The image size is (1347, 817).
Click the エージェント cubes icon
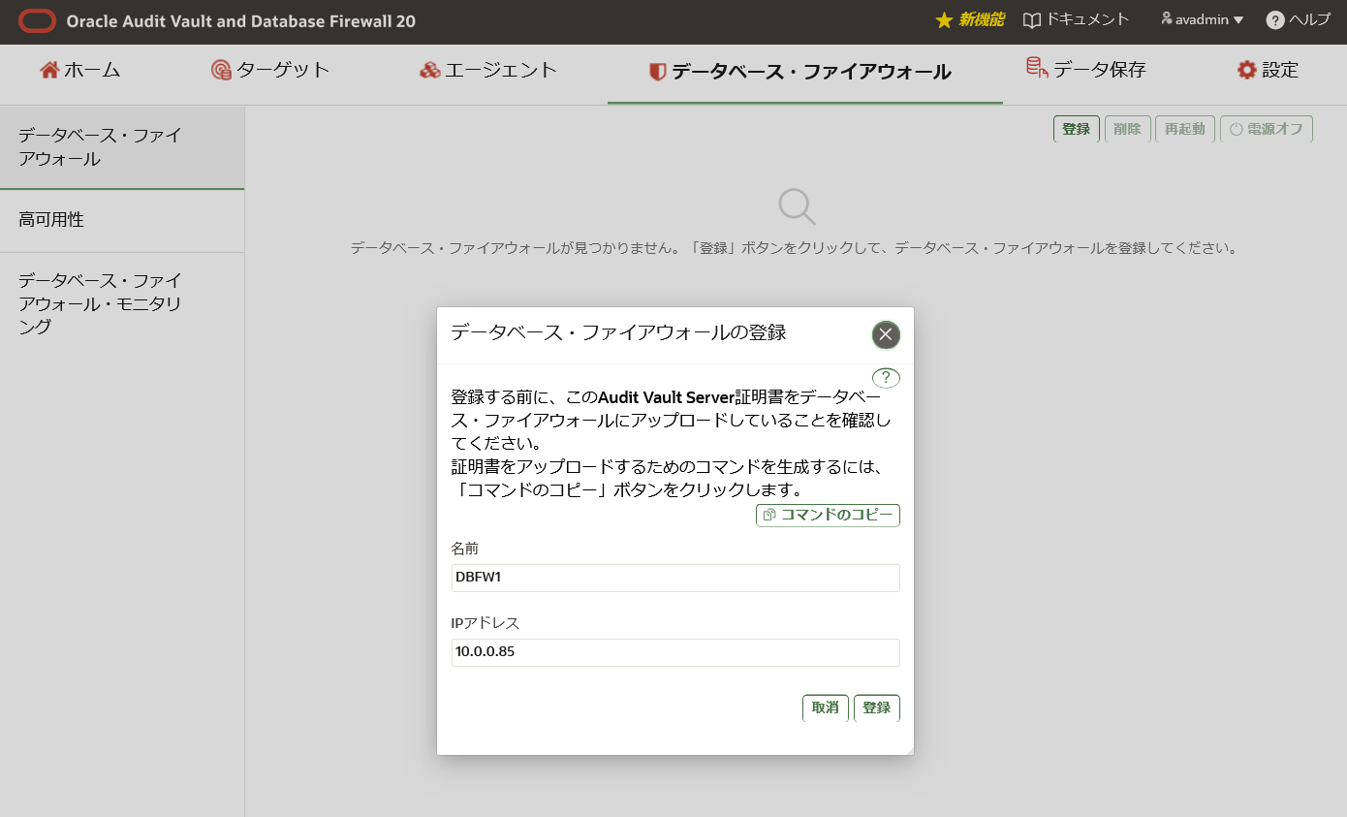430,70
